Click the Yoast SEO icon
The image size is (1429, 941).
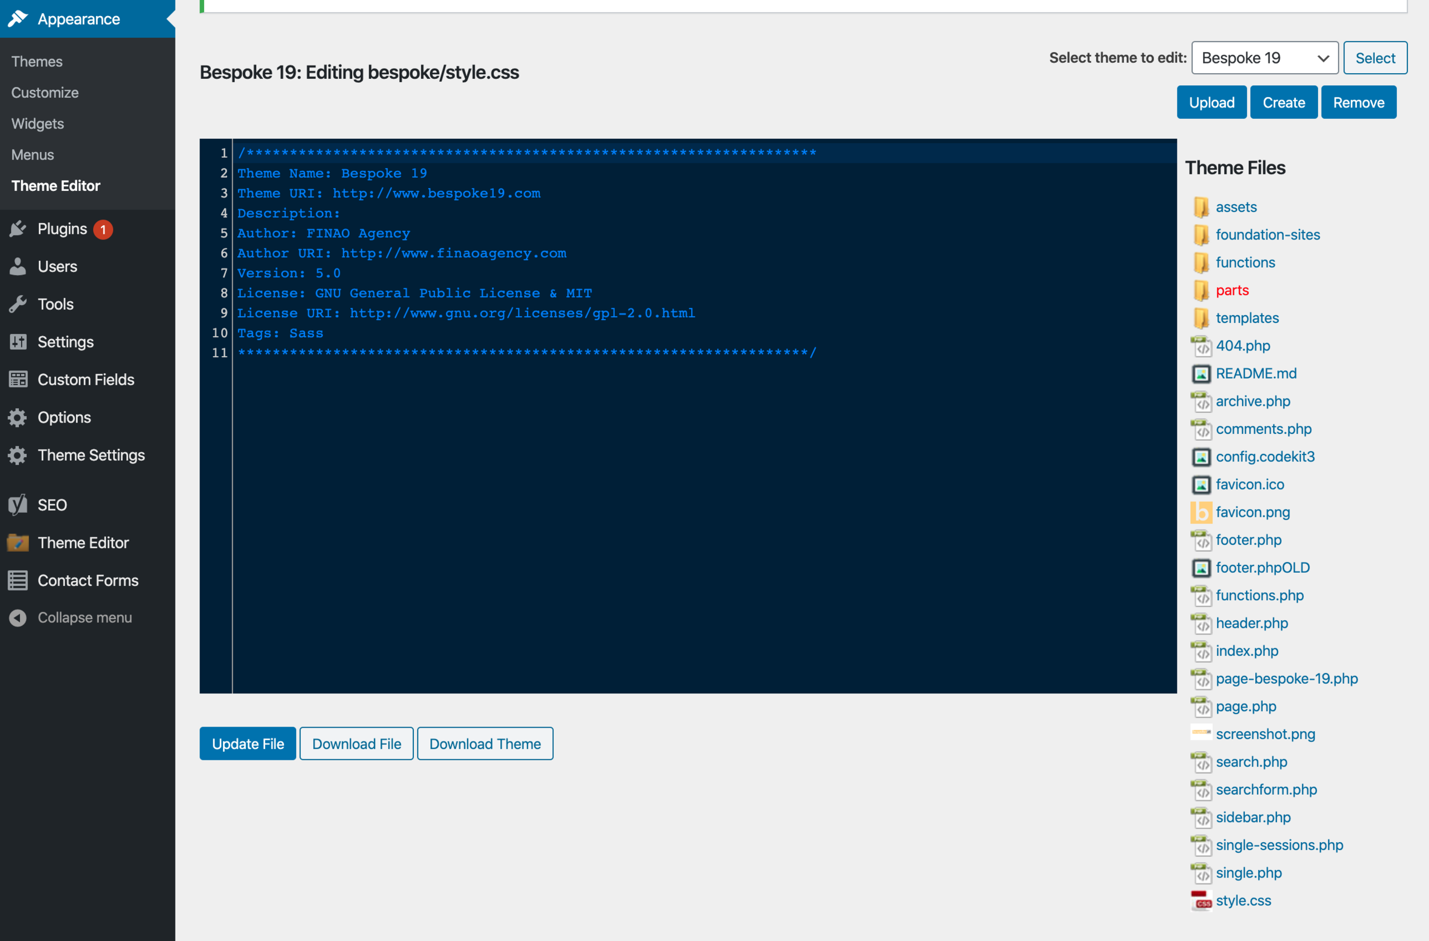[x=18, y=505]
